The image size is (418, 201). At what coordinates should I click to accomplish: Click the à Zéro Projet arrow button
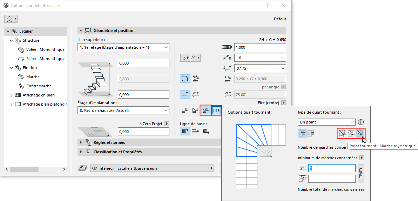pyautogui.click(x=167, y=123)
